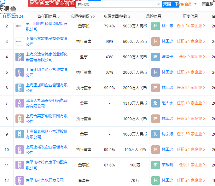The image size is (215, 186).
Task: Select the 风险信息 tab
Action: point(154,16)
